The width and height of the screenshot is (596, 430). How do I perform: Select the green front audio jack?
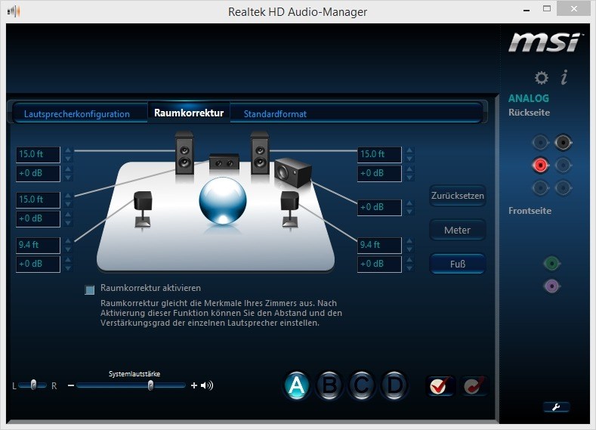[551, 263]
